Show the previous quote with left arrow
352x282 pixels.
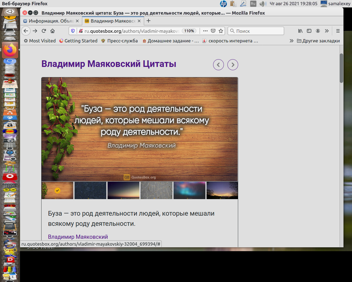[218, 65]
